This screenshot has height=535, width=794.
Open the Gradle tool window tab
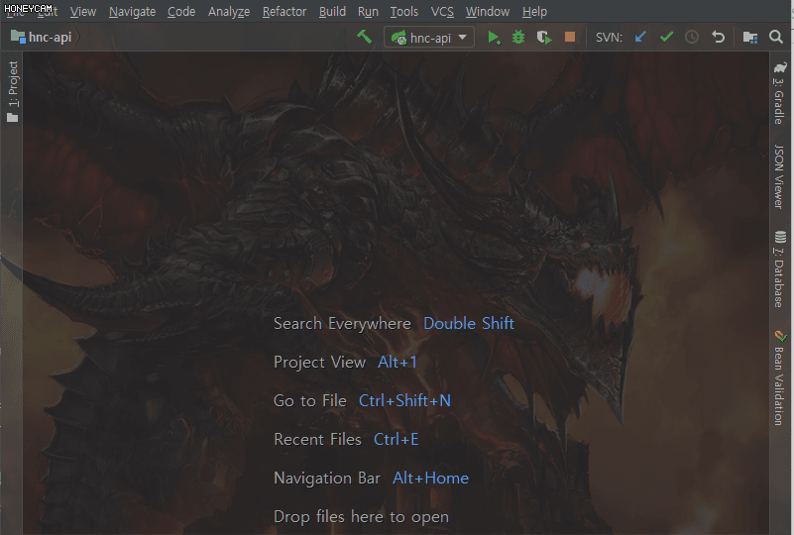pyautogui.click(x=780, y=94)
